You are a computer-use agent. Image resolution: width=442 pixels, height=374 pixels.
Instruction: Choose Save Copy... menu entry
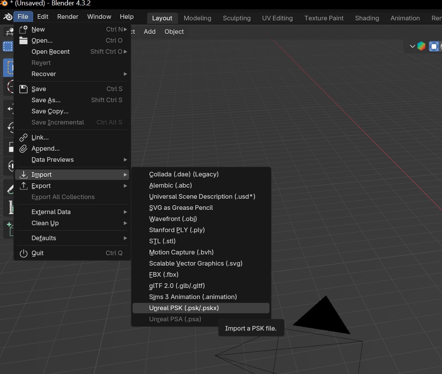[72, 111]
